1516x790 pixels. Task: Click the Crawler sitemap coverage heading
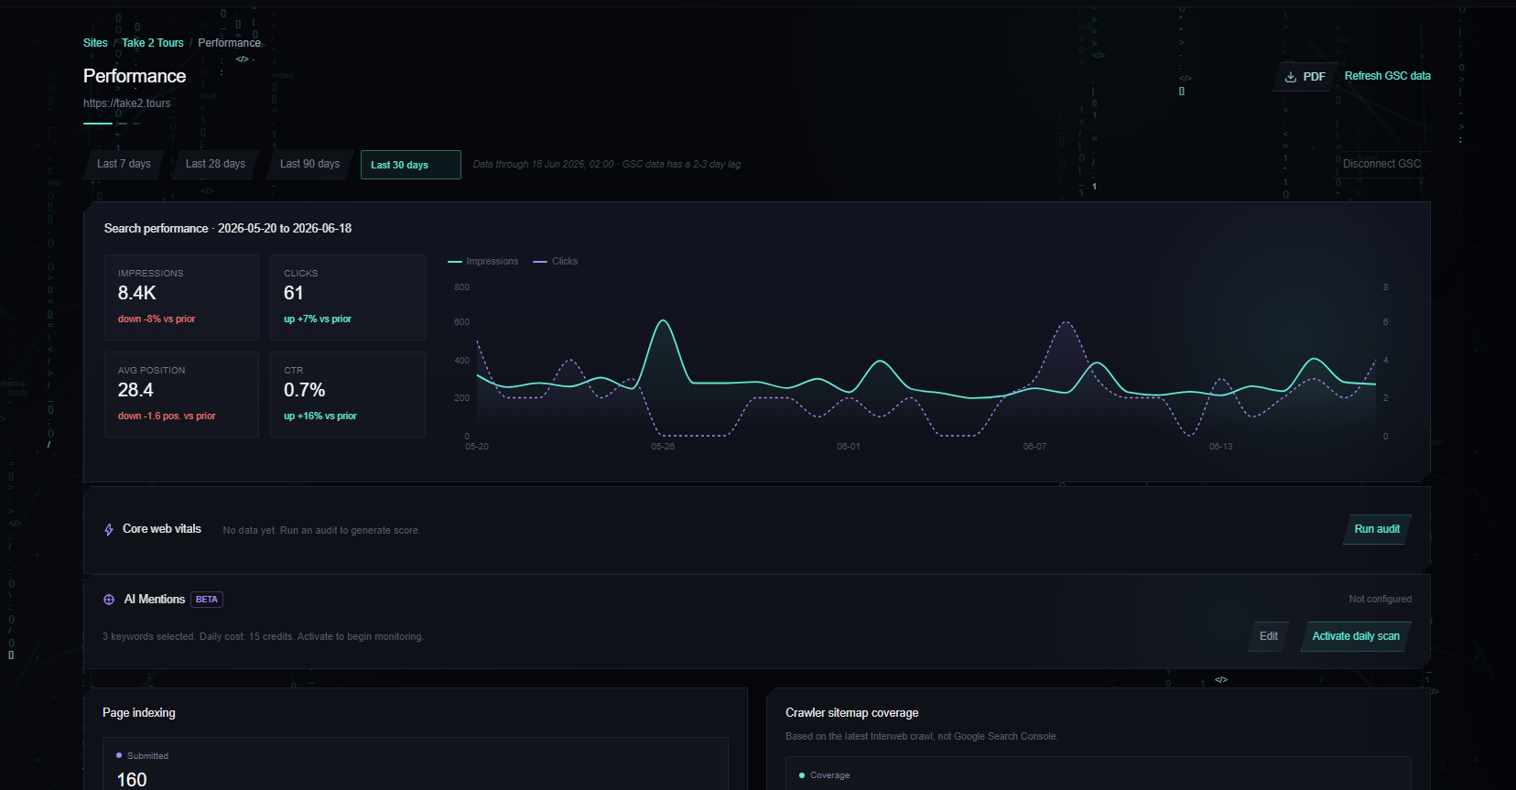(x=851, y=713)
